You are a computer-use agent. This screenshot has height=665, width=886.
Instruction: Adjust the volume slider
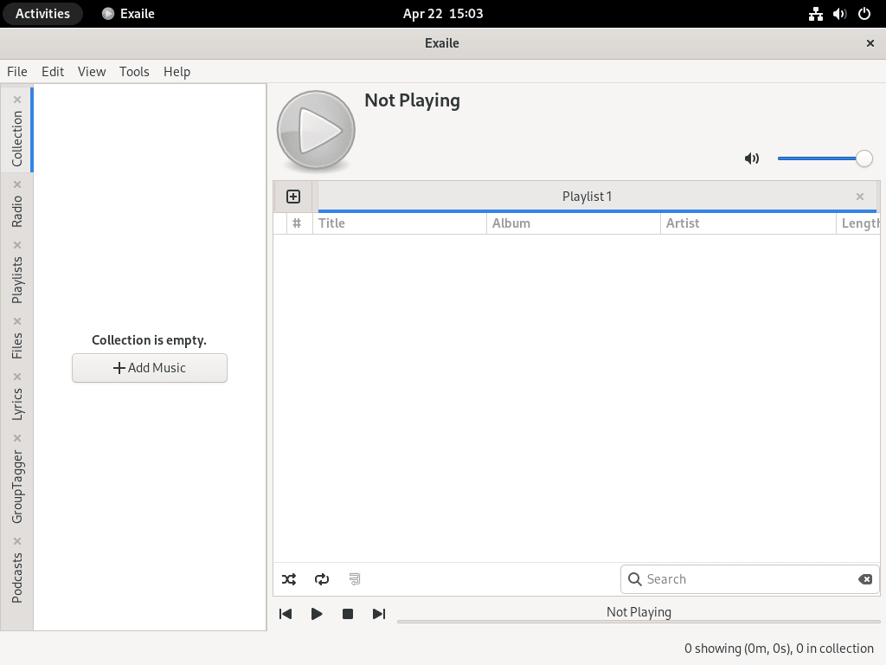[825, 158]
